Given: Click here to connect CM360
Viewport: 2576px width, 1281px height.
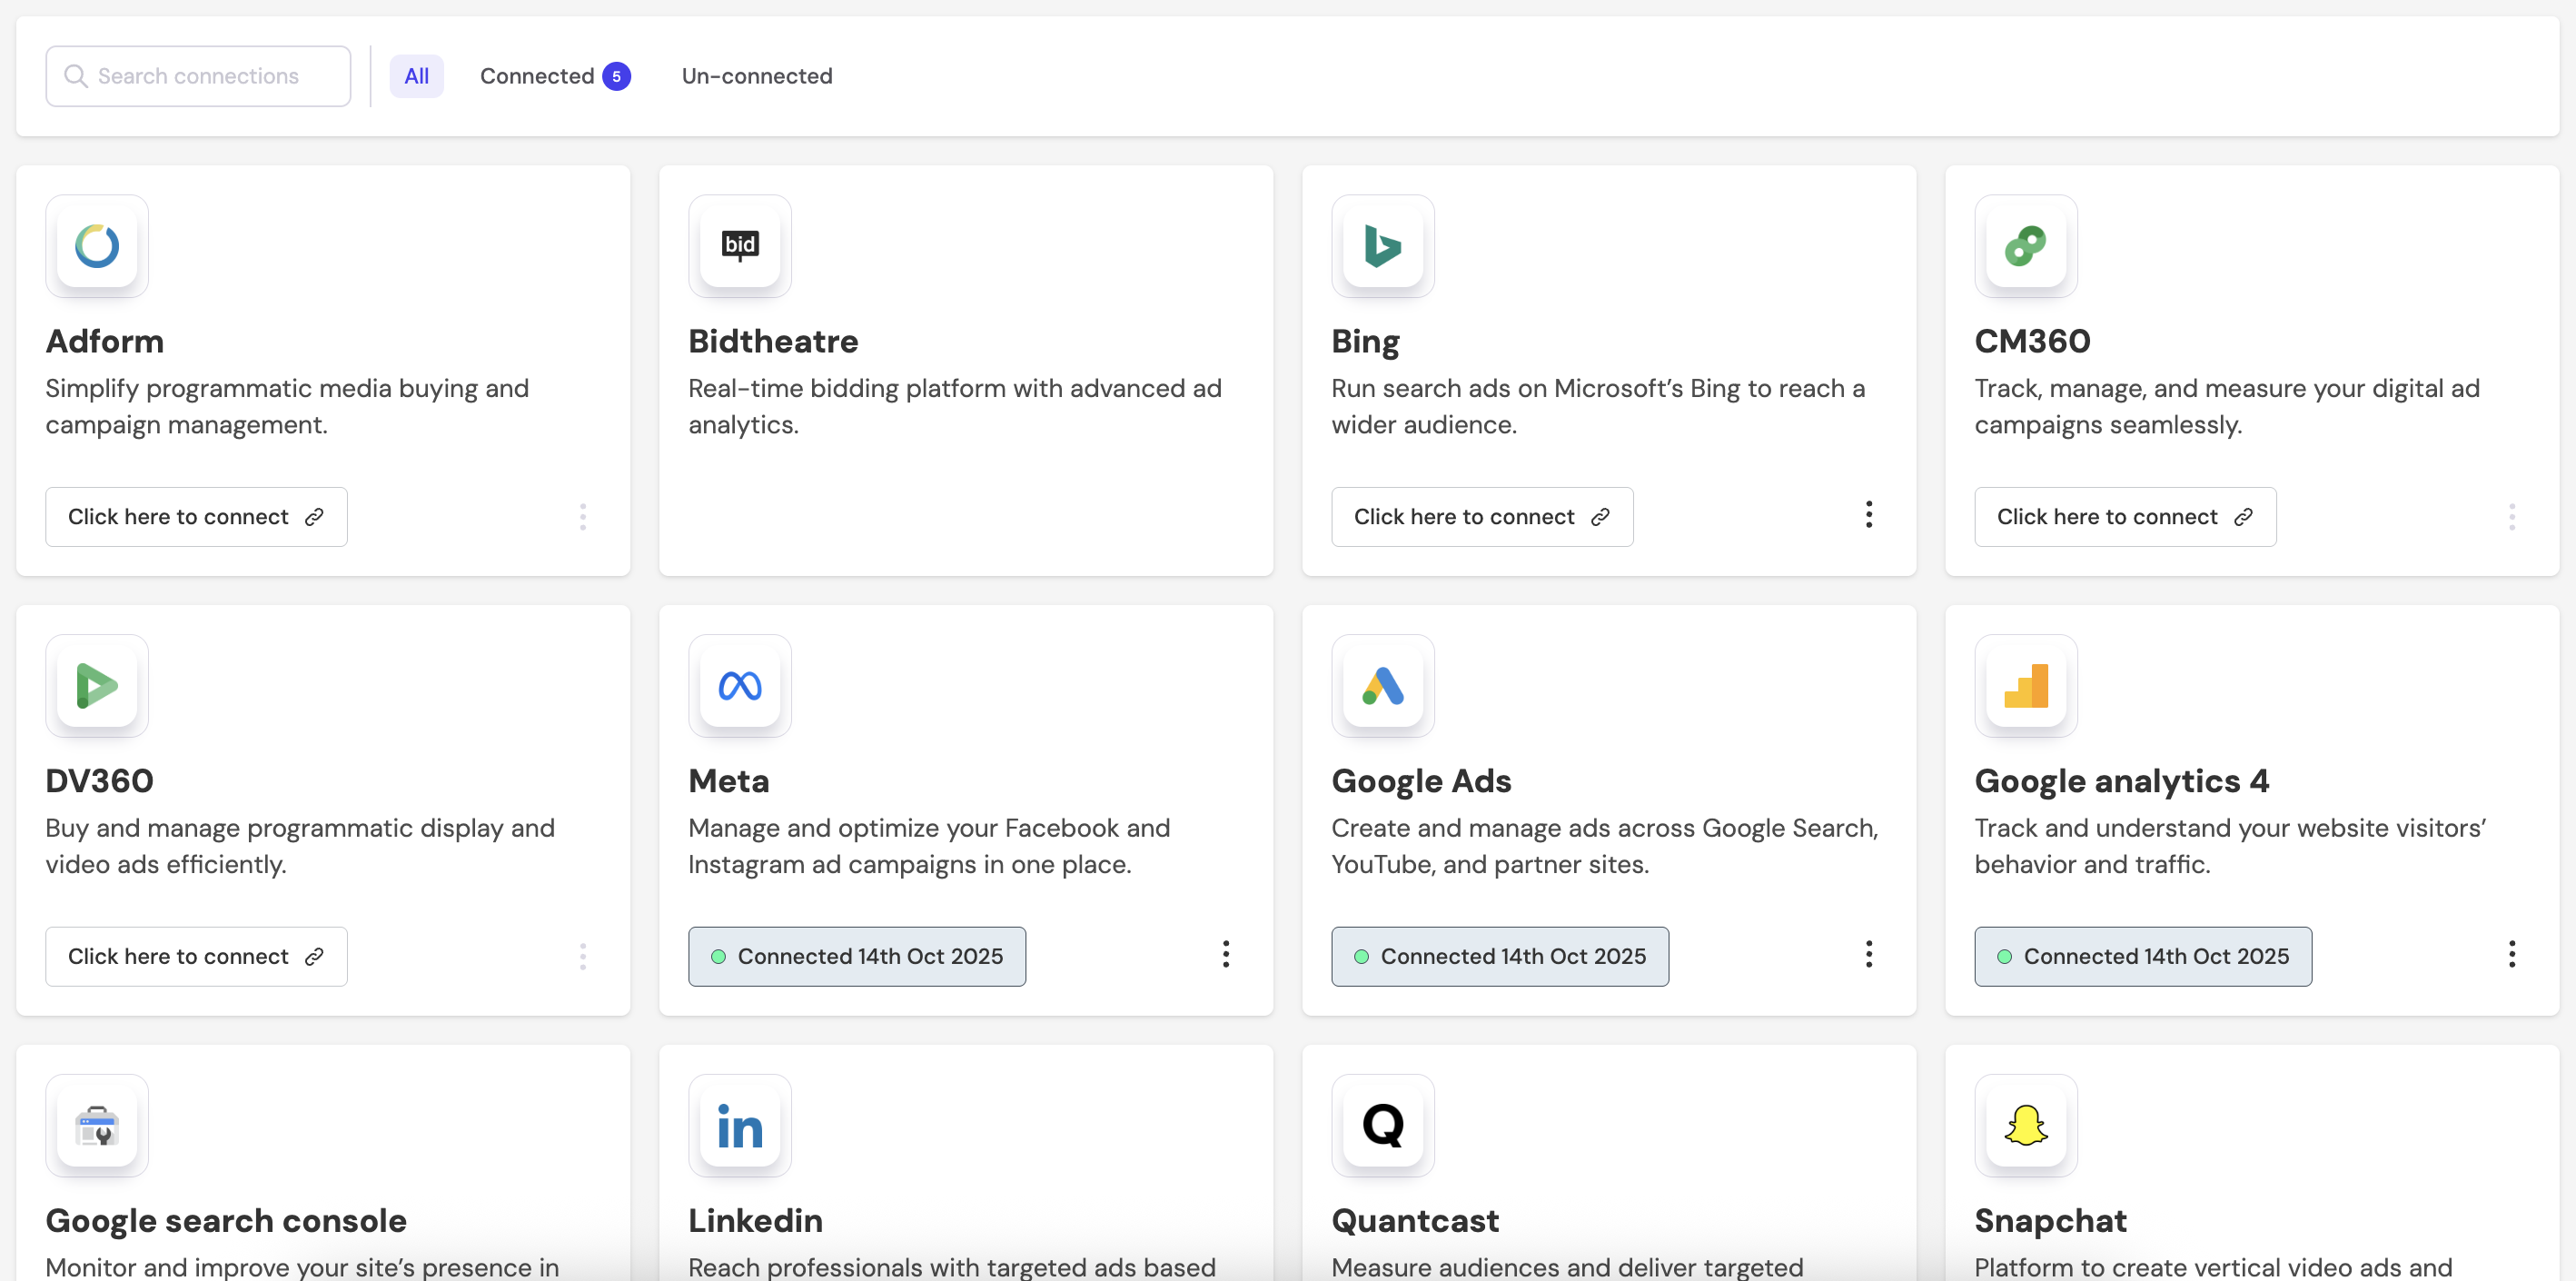Looking at the screenshot, I should pyautogui.click(x=2125, y=517).
